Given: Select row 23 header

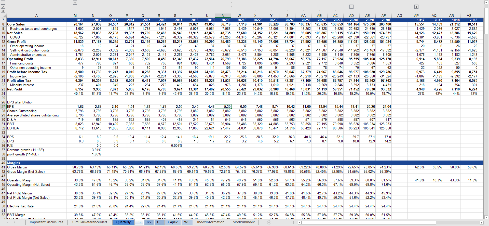Looking at the screenshot, I should [3, 89].
